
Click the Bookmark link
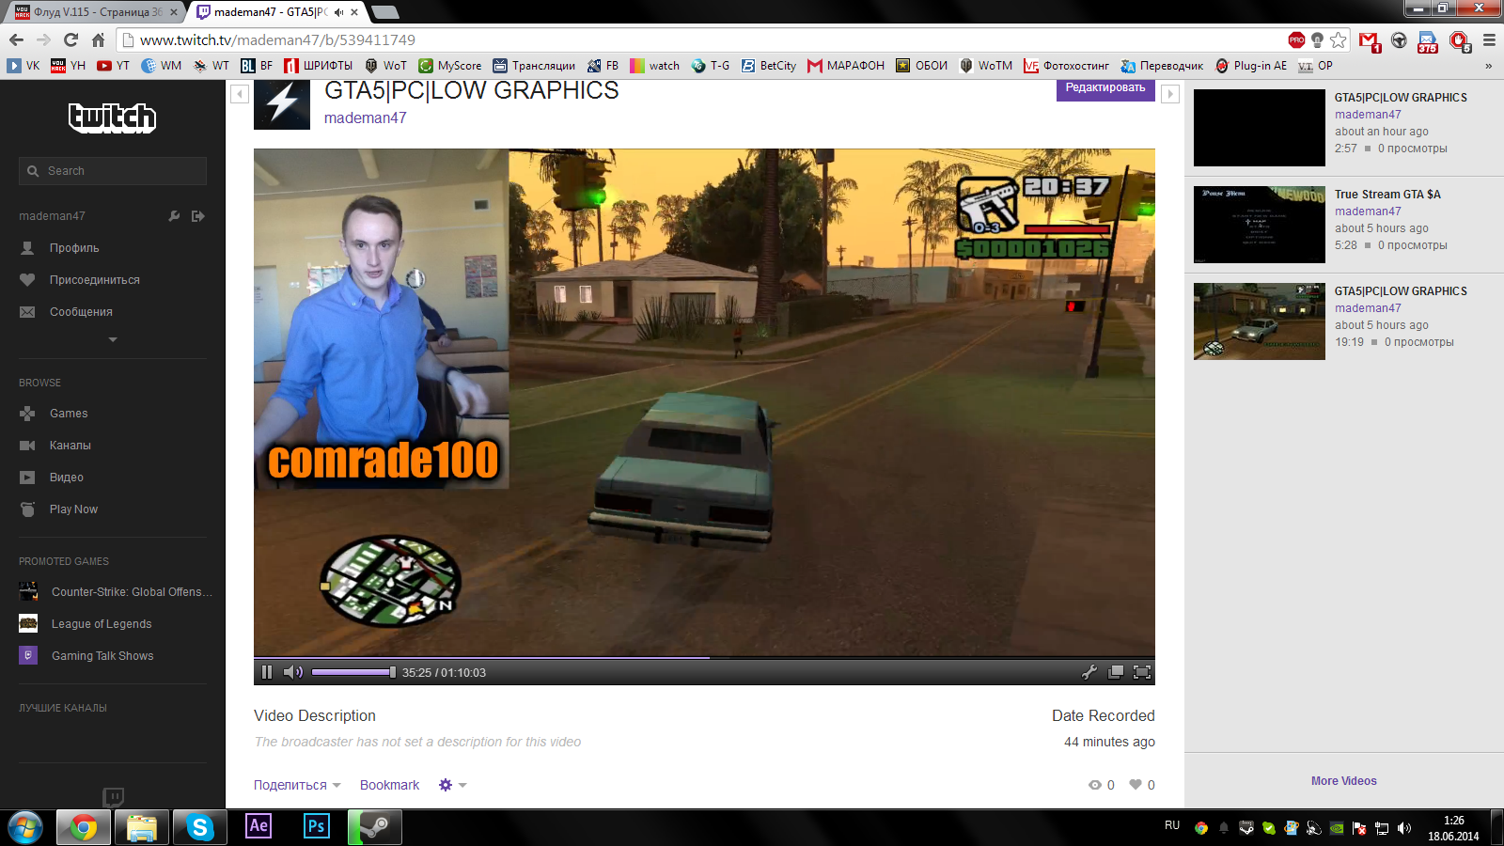pos(389,785)
